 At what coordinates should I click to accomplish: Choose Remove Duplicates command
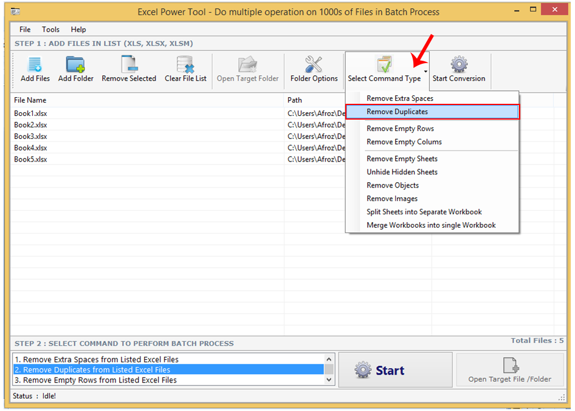pyautogui.click(x=432, y=112)
